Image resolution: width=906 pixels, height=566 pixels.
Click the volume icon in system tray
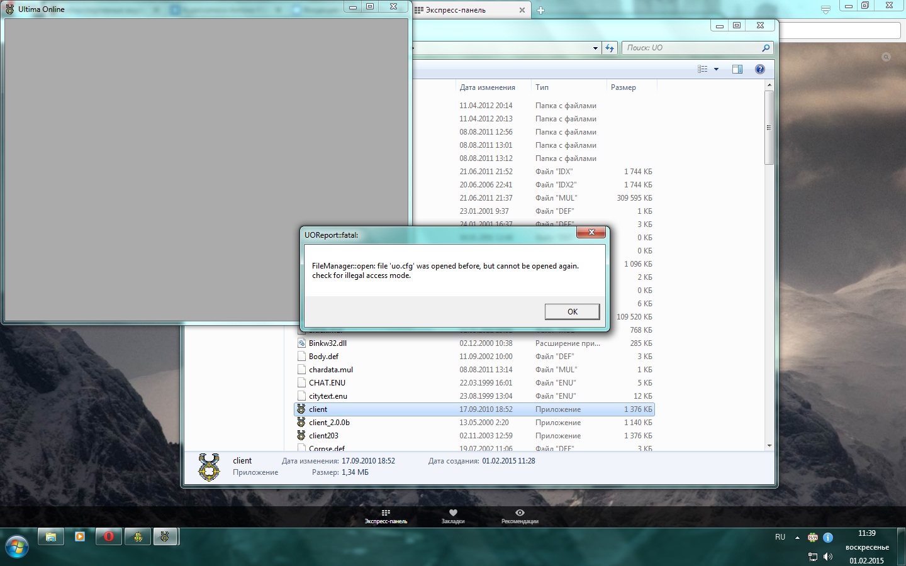[827, 557]
